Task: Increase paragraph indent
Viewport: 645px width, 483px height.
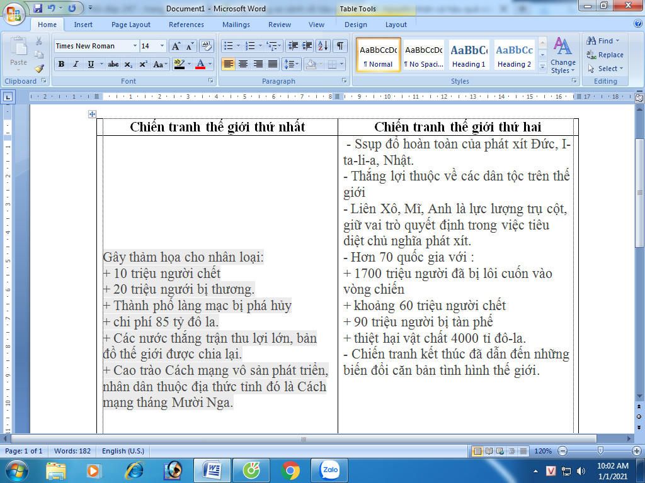Action: tap(307, 45)
